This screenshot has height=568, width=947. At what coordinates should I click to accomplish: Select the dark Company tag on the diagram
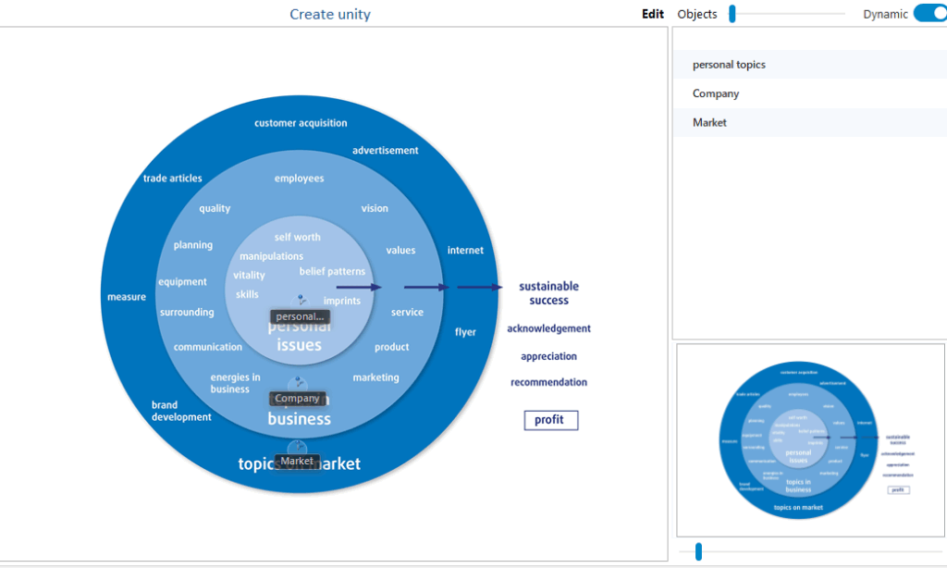[x=297, y=399]
